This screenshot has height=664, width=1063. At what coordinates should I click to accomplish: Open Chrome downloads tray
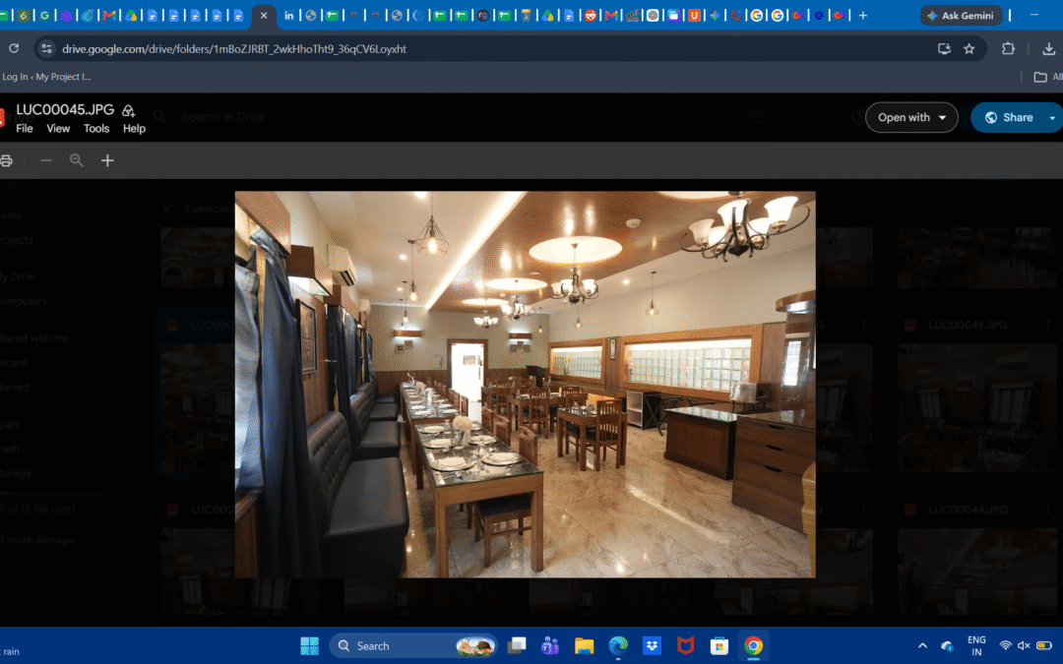pos(1048,49)
